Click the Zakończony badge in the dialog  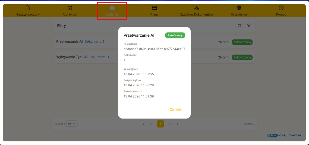coord(175,35)
